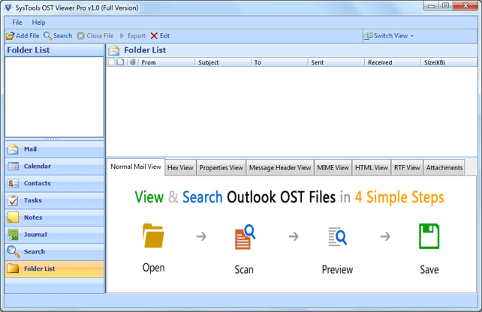Select the Journal navigation button label

(x=35, y=235)
